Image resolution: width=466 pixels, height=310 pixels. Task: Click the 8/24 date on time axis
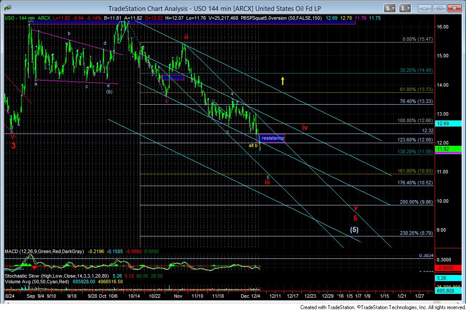(x=10, y=296)
